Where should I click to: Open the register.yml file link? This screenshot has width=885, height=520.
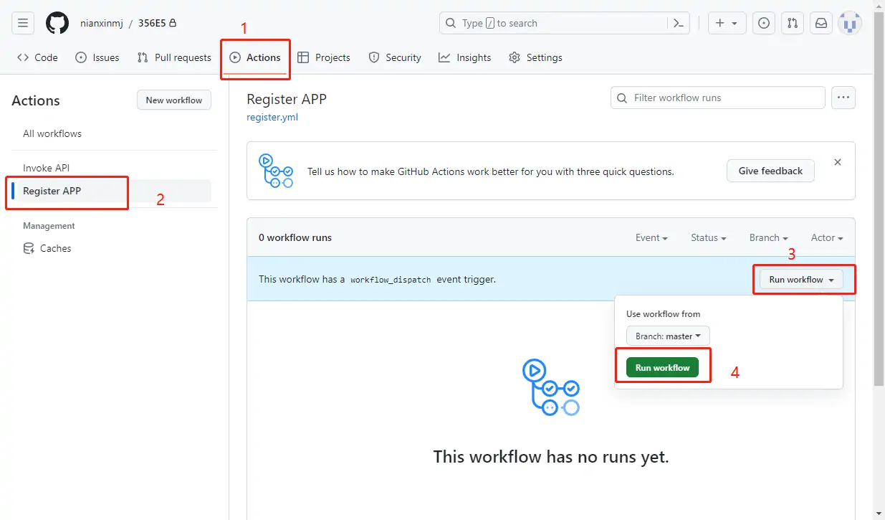(x=272, y=117)
